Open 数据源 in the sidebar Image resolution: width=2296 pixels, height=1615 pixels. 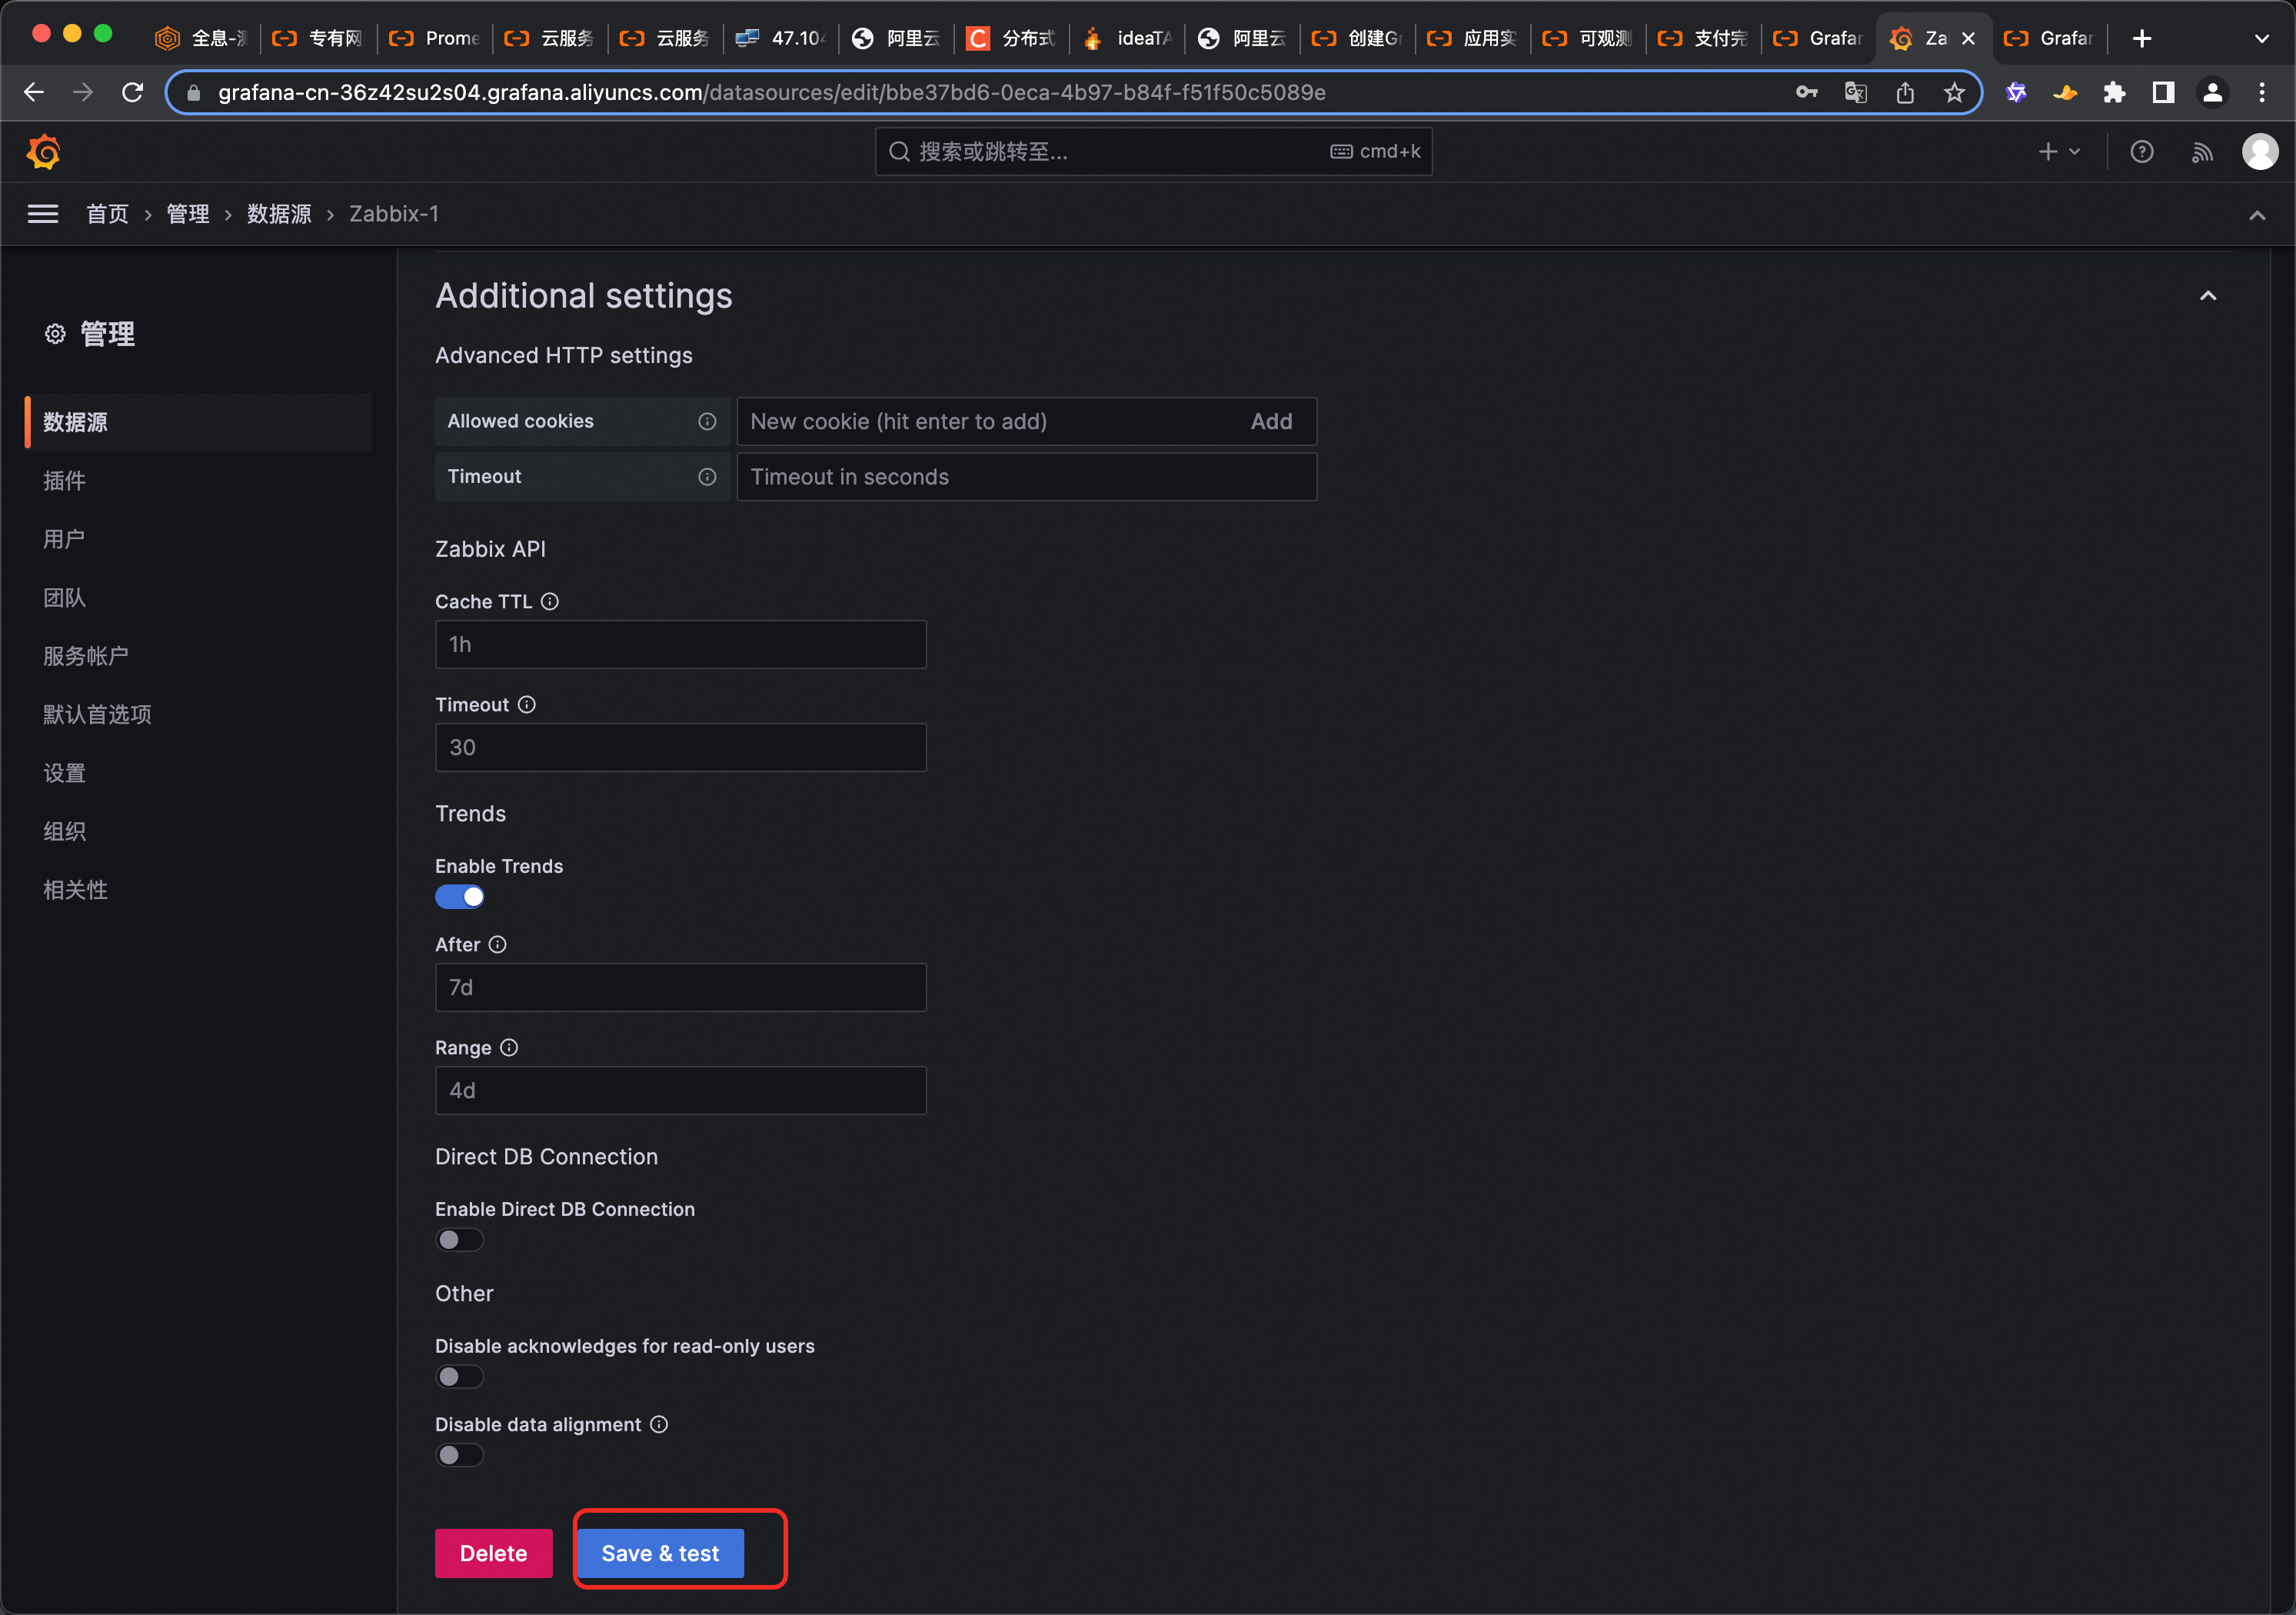(198, 422)
